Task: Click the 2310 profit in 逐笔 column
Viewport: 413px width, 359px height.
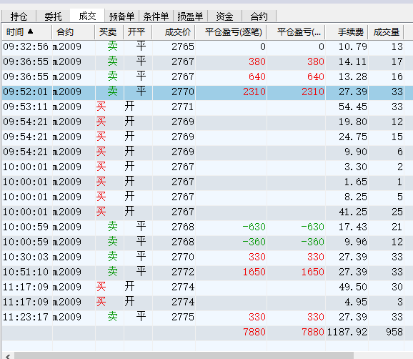Action: [254, 92]
